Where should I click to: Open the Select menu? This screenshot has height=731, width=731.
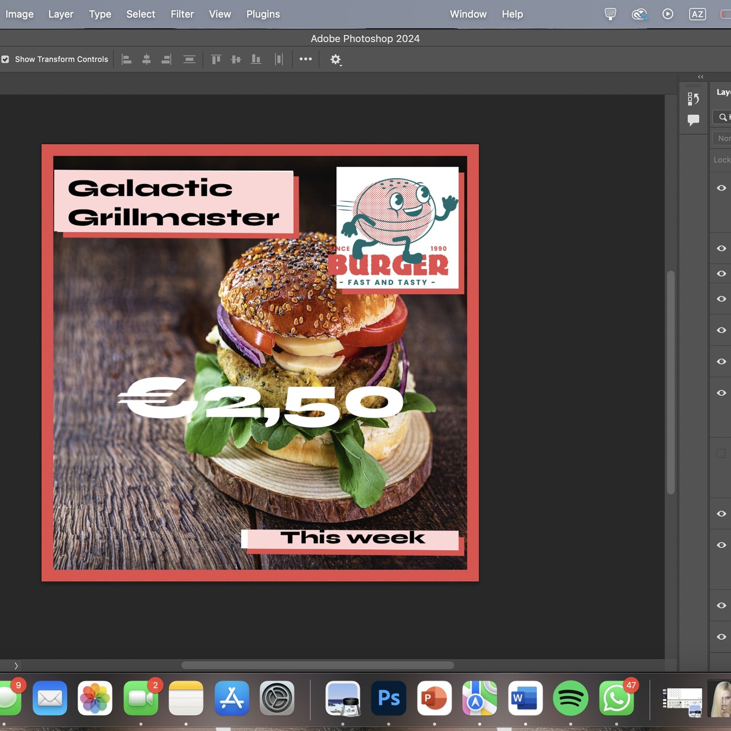pyautogui.click(x=141, y=14)
